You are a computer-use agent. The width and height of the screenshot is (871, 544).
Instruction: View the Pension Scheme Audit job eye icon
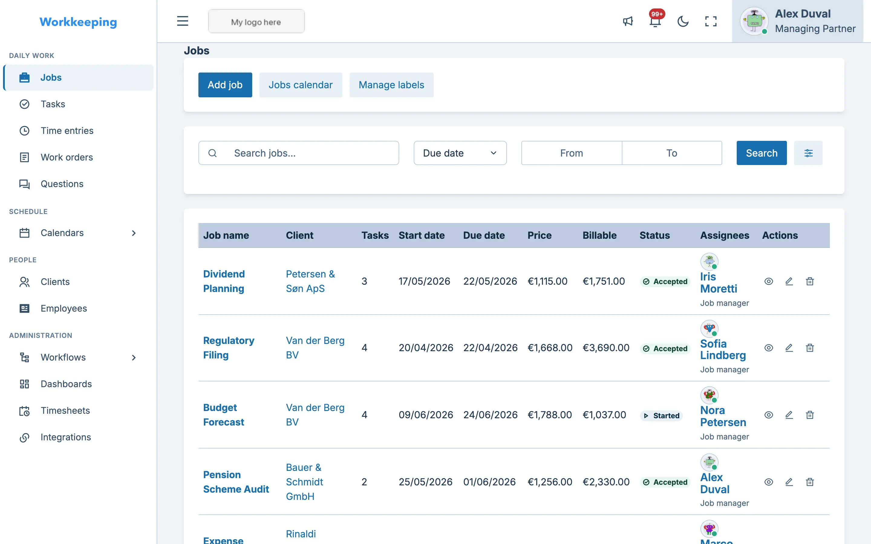pos(768,482)
